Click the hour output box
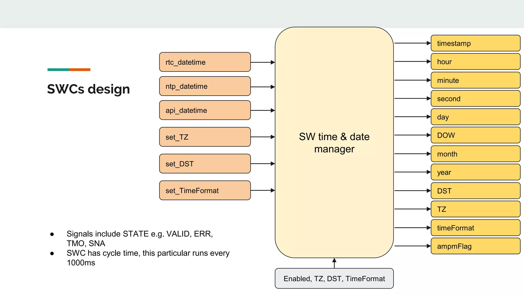This screenshot has width=524, height=295. pos(475,62)
